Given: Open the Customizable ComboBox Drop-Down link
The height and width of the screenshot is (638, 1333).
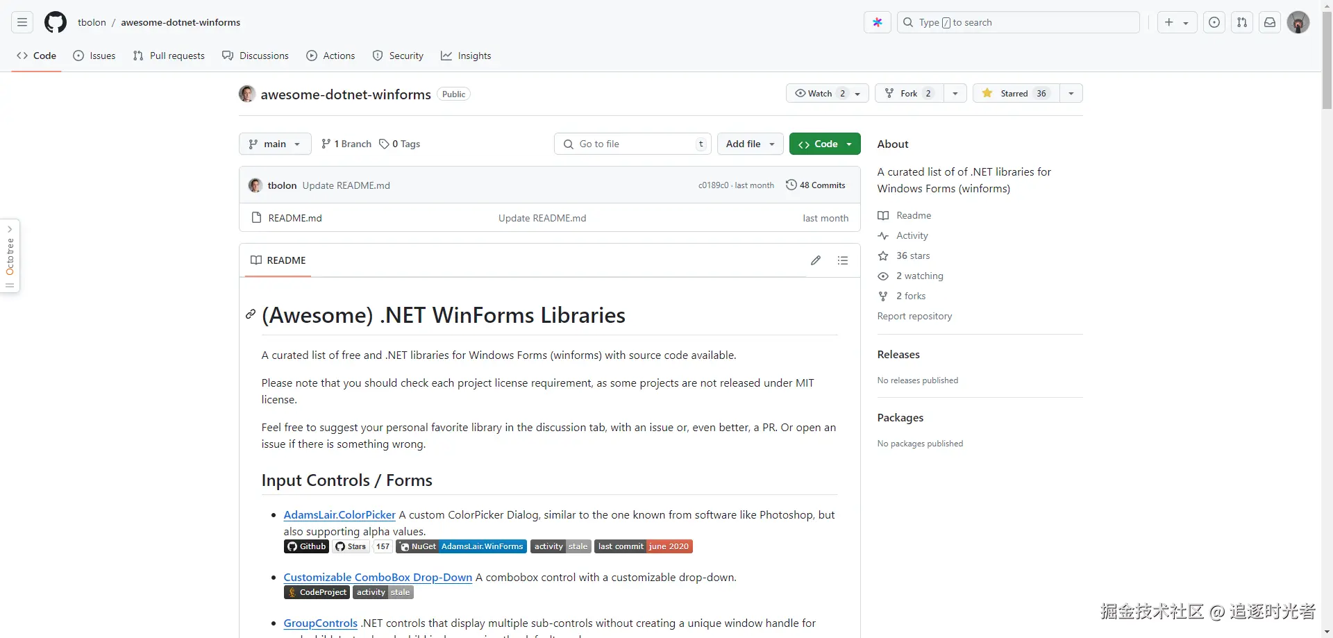Looking at the screenshot, I should (378, 577).
